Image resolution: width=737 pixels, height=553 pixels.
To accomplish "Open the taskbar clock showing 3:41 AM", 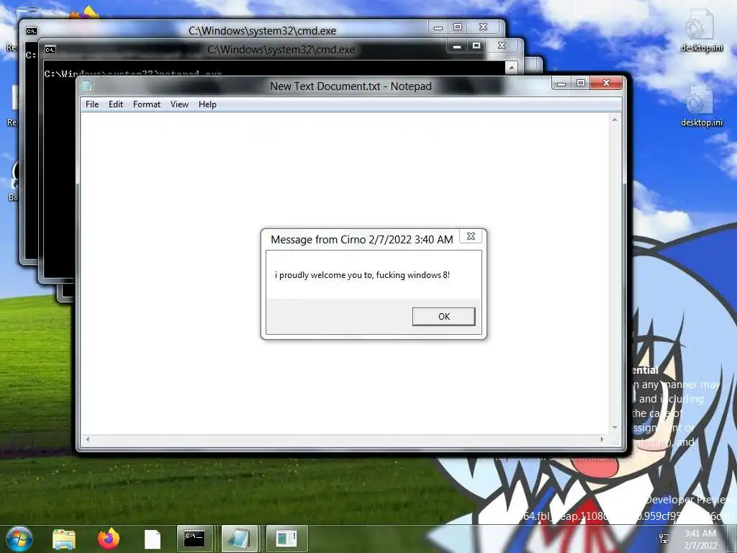I will (700, 539).
